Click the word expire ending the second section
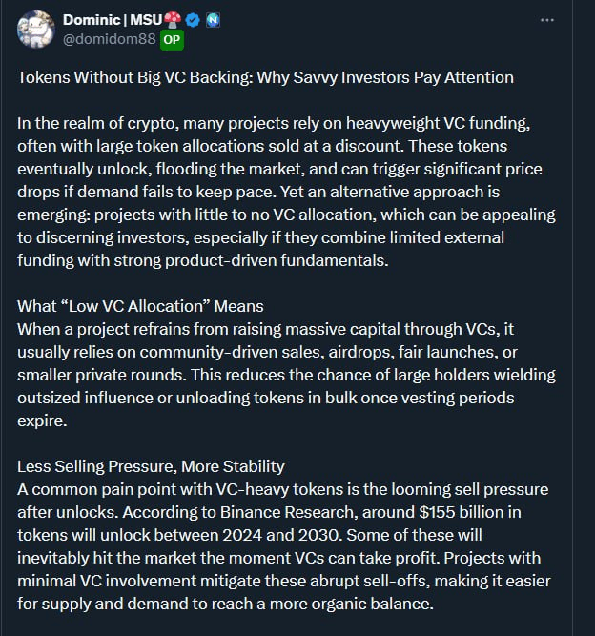The width and height of the screenshot is (595, 636). pyautogui.click(x=42, y=421)
